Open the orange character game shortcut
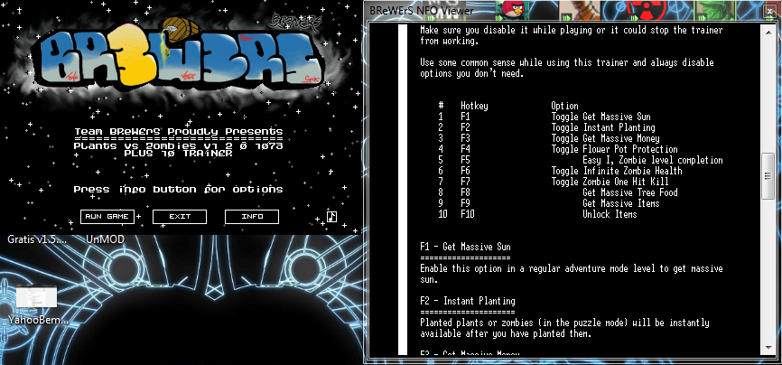The height and width of the screenshot is (365, 782). coord(580,9)
